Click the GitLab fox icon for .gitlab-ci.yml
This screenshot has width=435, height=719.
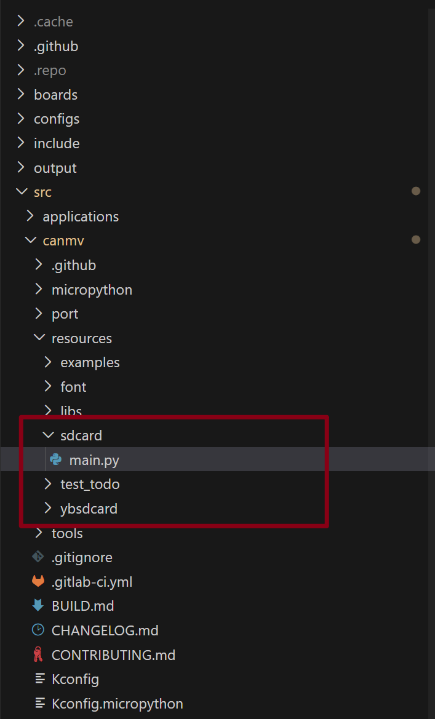pyautogui.click(x=38, y=582)
